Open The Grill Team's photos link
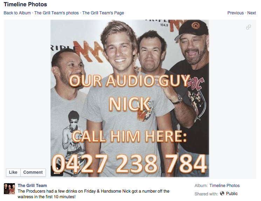 tap(56, 13)
